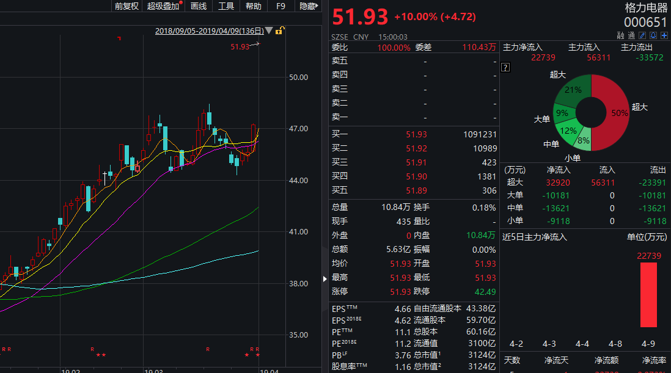Toggle the 超级叠加 overlay feature

coord(163,6)
